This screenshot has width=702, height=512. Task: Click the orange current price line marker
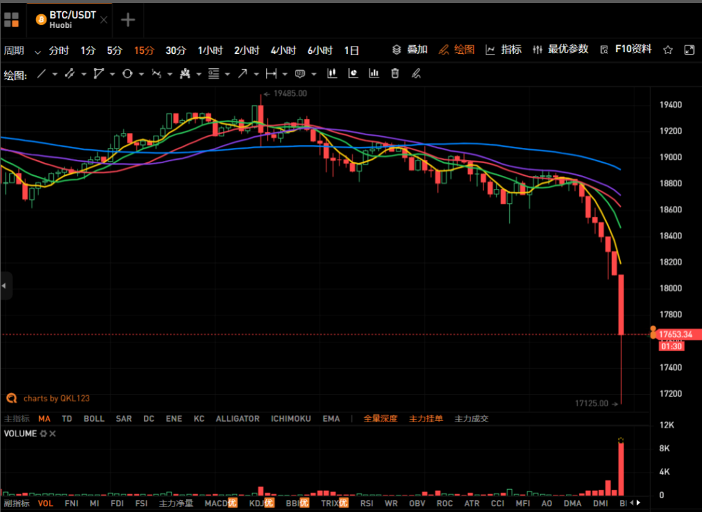click(x=653, y=334)
